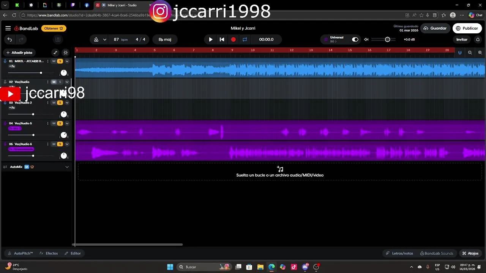This screenshot has width=486, height=273.
Task: Return to start with skip-back button
Action: pyautogui.click(x=222, y=39)
